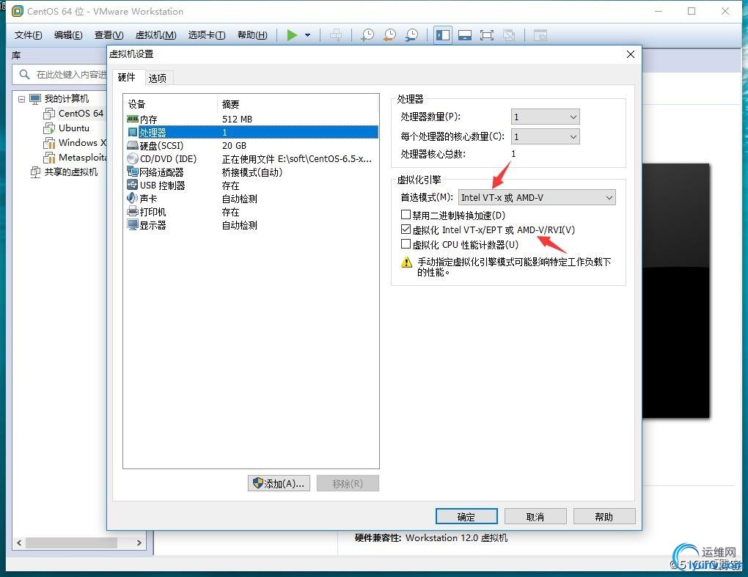Uncheck 虚拟化 Intel VT-x/EPT 或 AMD-V/RVI(V)
Screen dimensions: 748x577
[406, 229]
